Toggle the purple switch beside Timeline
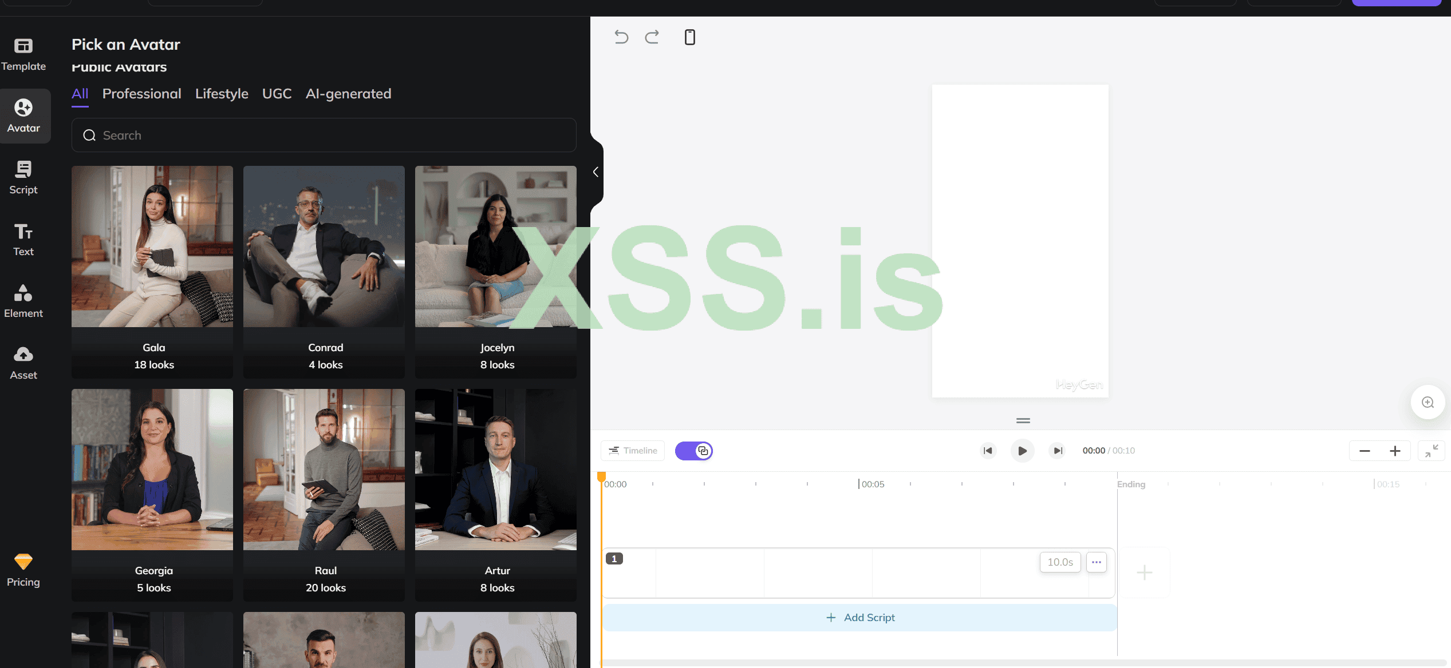 (693, 451)
